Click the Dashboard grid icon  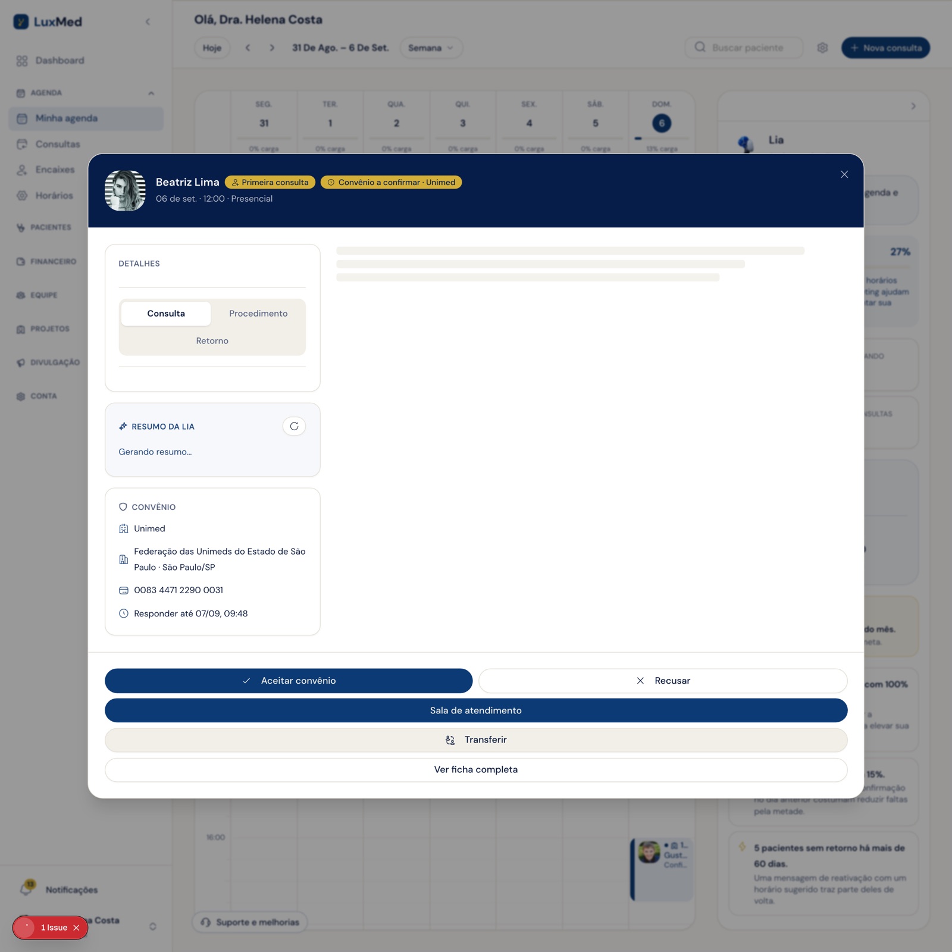(22, 61)
